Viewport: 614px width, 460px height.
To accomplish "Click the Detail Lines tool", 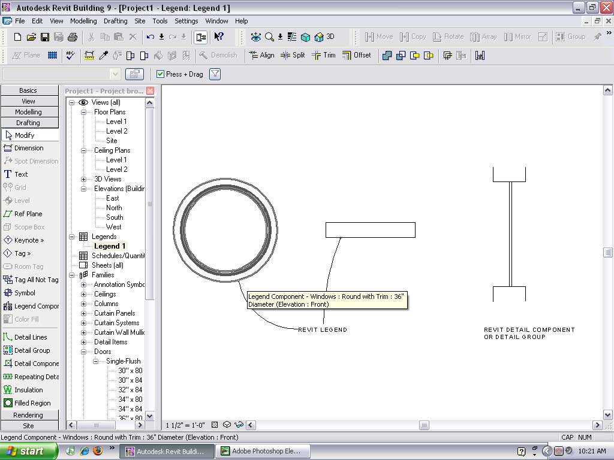I will coord(30,337).
